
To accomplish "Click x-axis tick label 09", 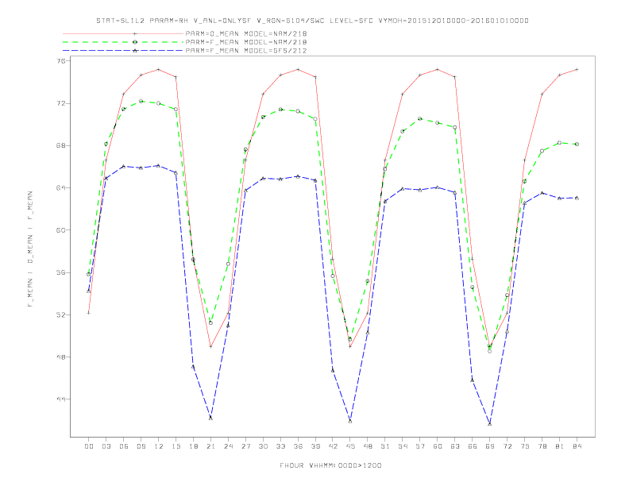I will click(141, 446).
